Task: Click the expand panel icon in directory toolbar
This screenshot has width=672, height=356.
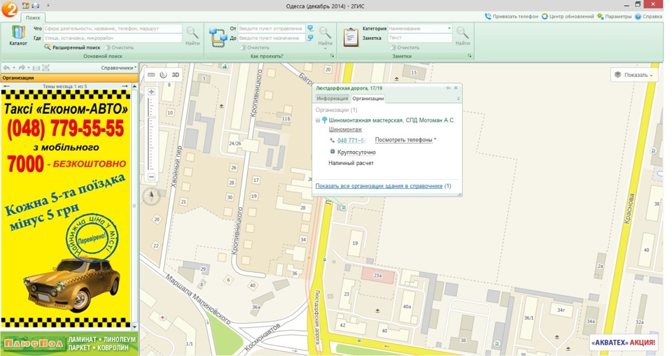Action: point(46,68)
